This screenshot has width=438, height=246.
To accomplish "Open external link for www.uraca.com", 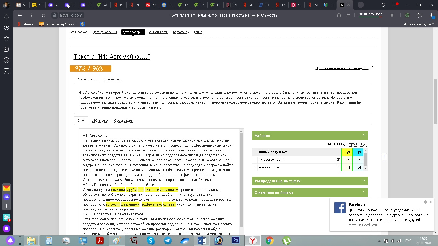I will (x=338, y=160).
